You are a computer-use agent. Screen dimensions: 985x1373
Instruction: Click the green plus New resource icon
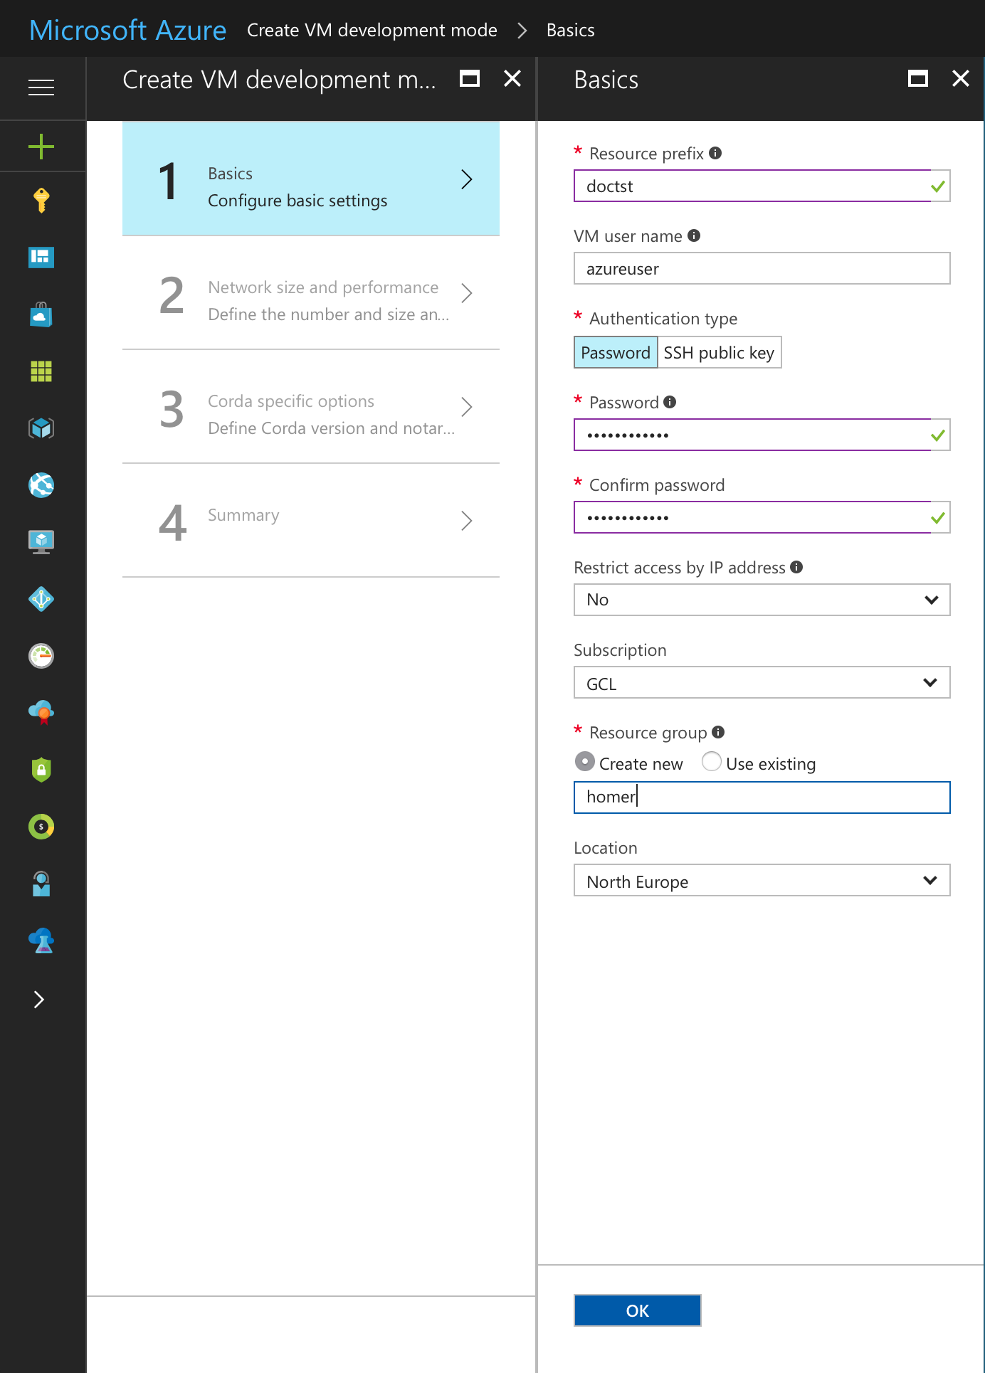[41, 147]
